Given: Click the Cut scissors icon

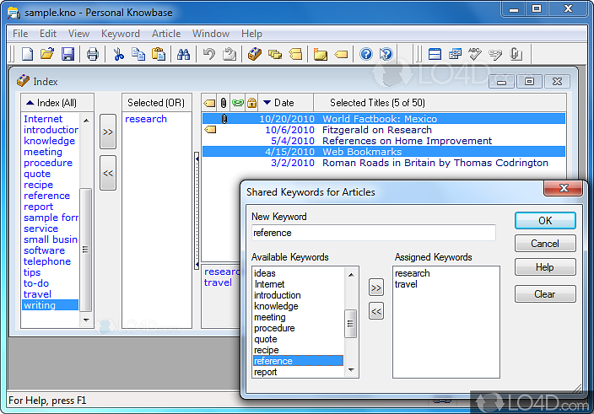Looking at the screenshot, I should (x=119, y=55).
